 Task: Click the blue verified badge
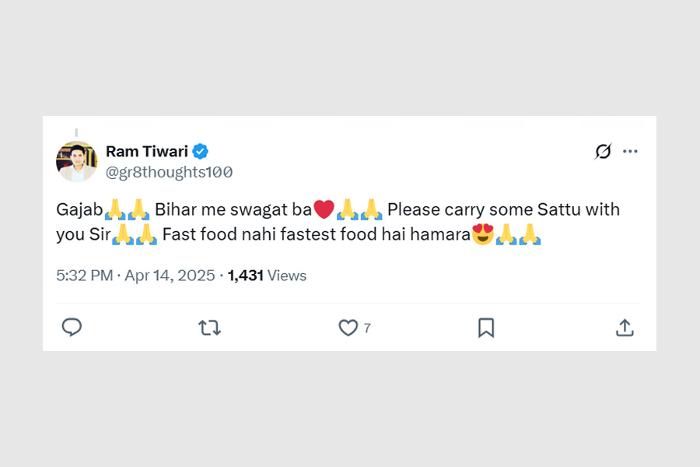tap(201, 151)
